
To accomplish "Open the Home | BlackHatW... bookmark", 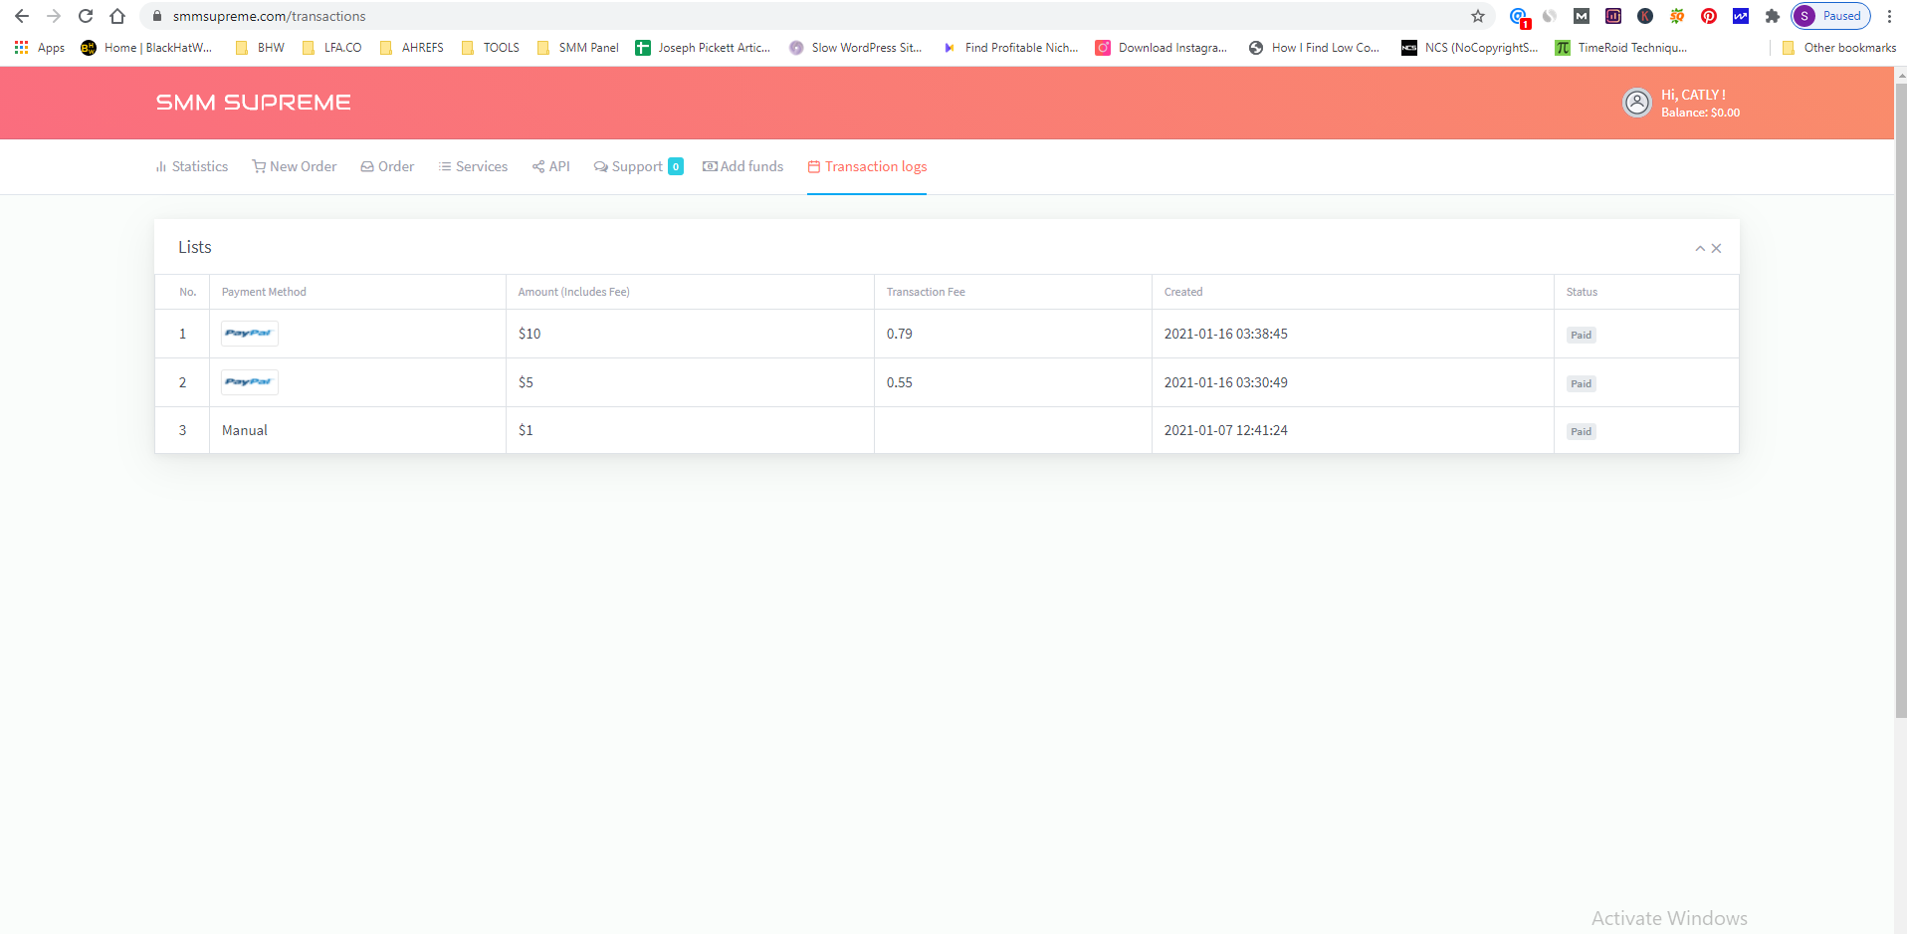I will [x=146, y=48].
